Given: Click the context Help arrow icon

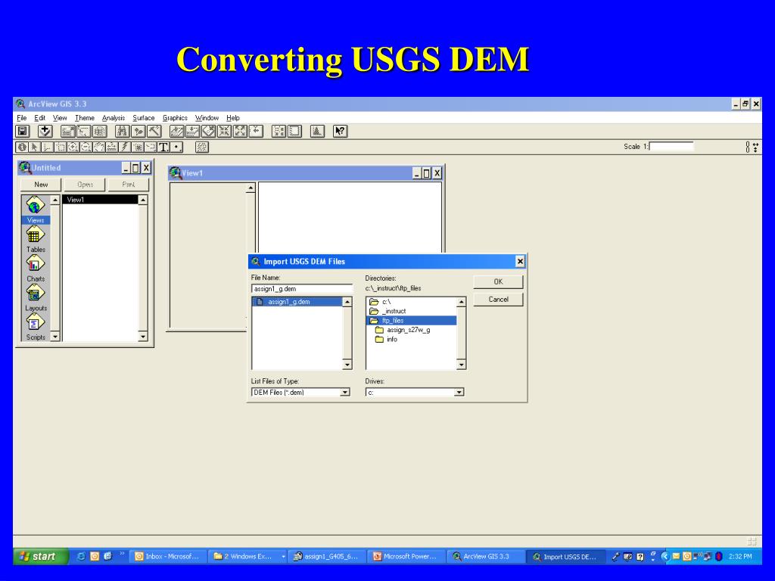Looking at the screenshot, I should pyautogui.click(x=340, y=132).
